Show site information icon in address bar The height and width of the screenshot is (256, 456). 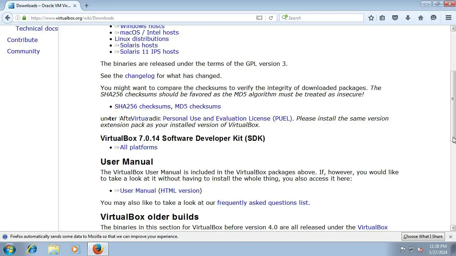(18, 18)
